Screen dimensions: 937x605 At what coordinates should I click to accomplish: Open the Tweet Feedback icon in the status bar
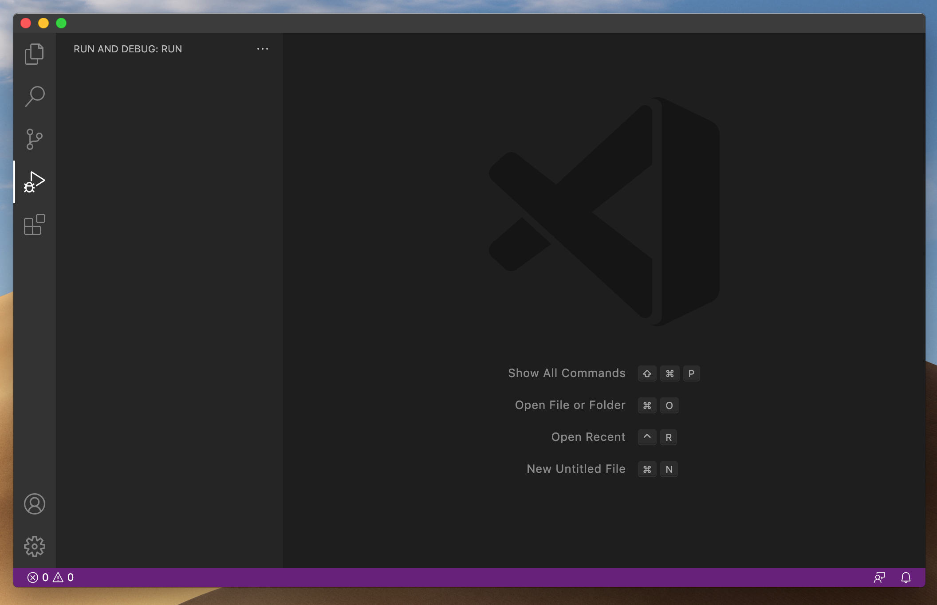[879, 577]
